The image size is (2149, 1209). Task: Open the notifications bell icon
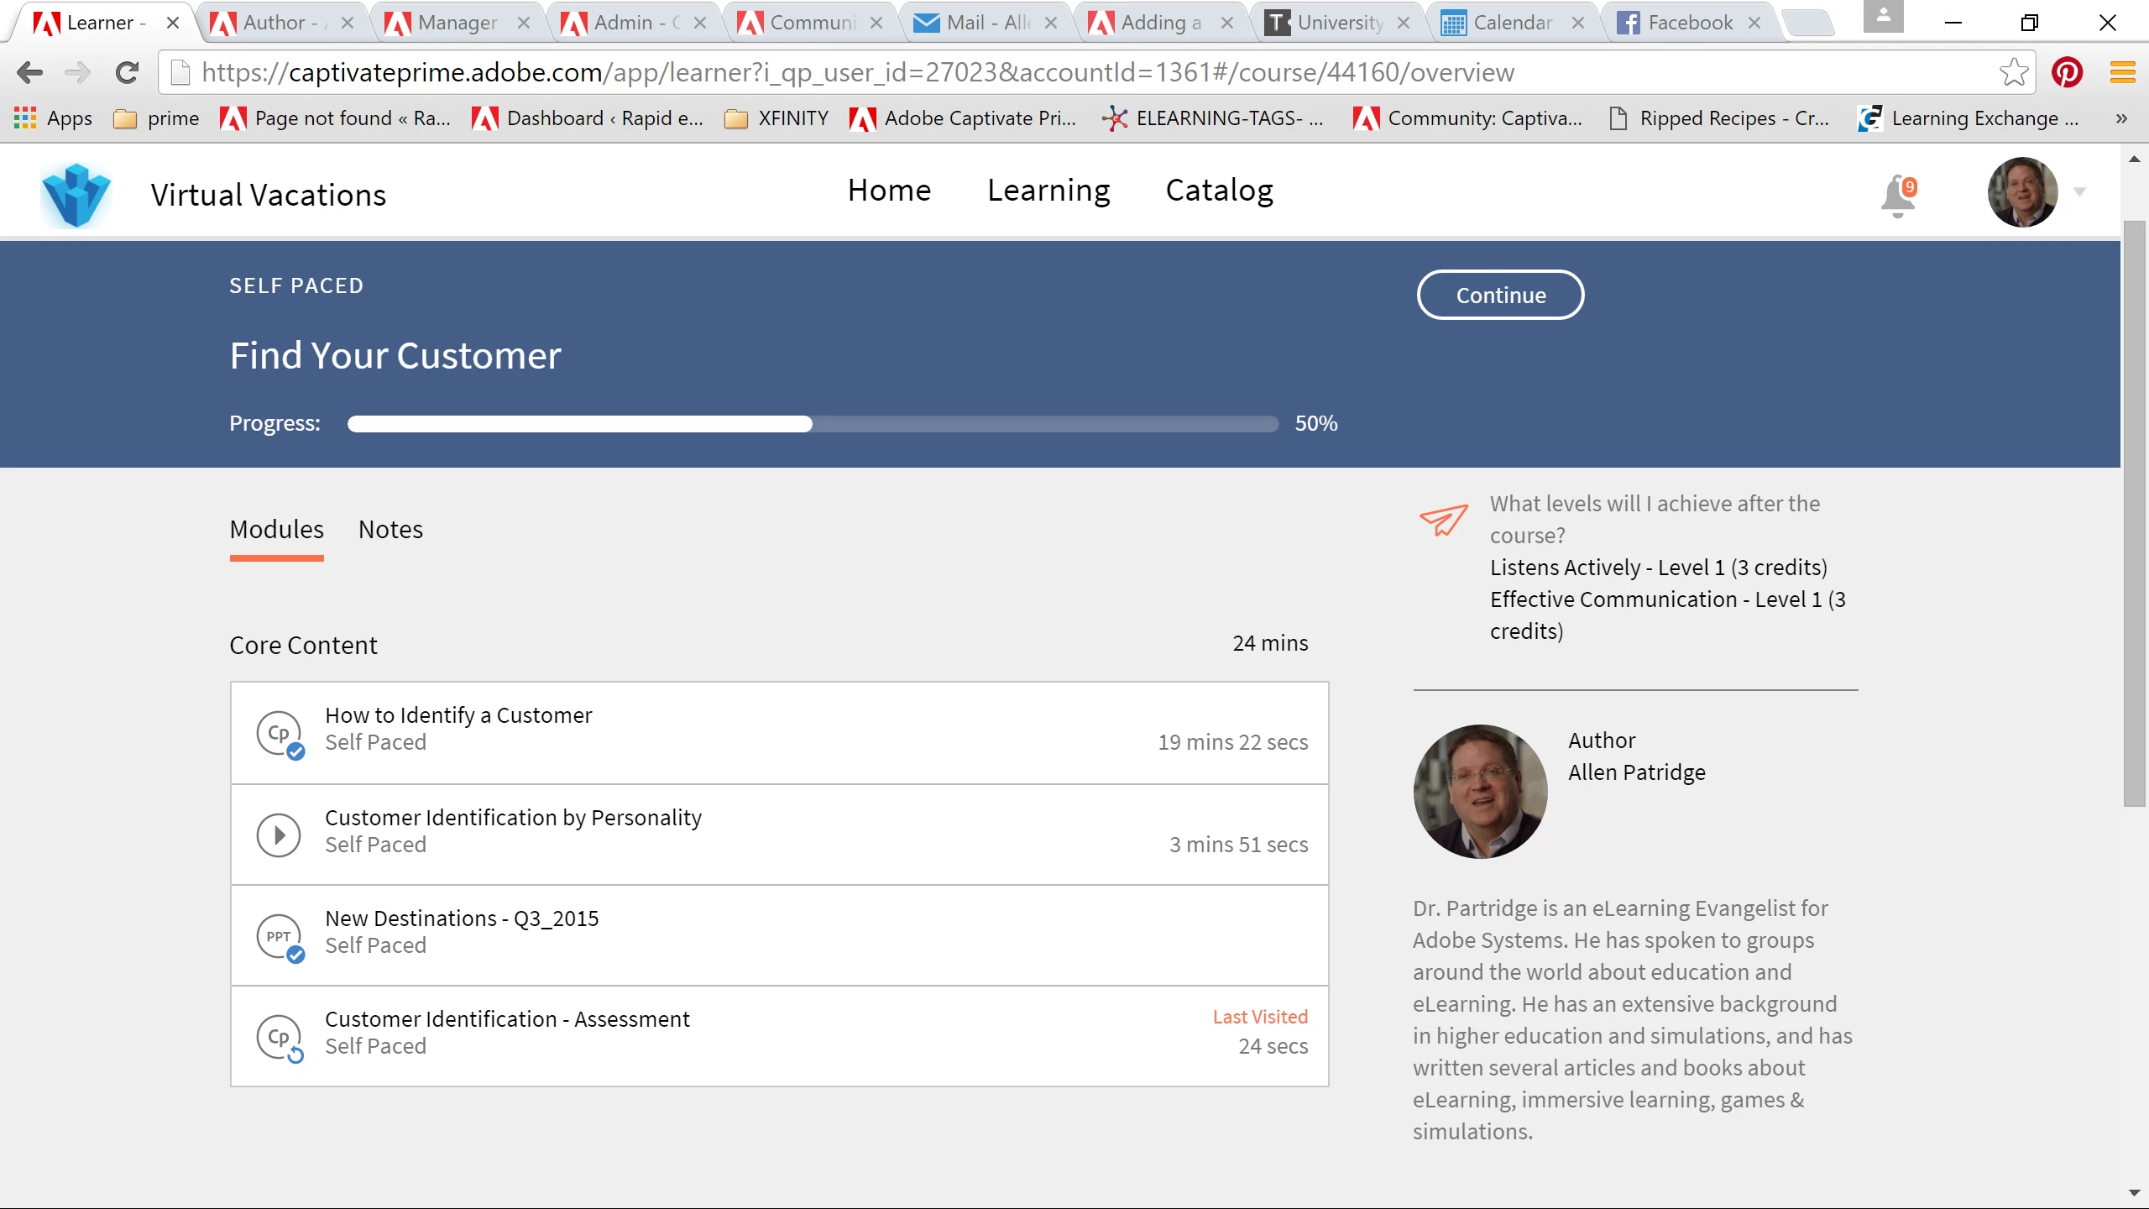(x=1897, y=196)
